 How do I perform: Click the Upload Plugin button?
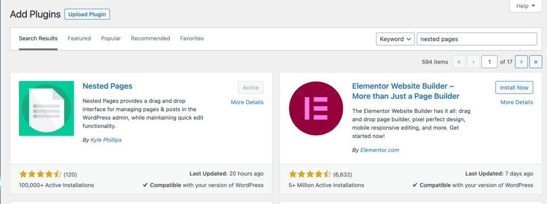(87, 14)
